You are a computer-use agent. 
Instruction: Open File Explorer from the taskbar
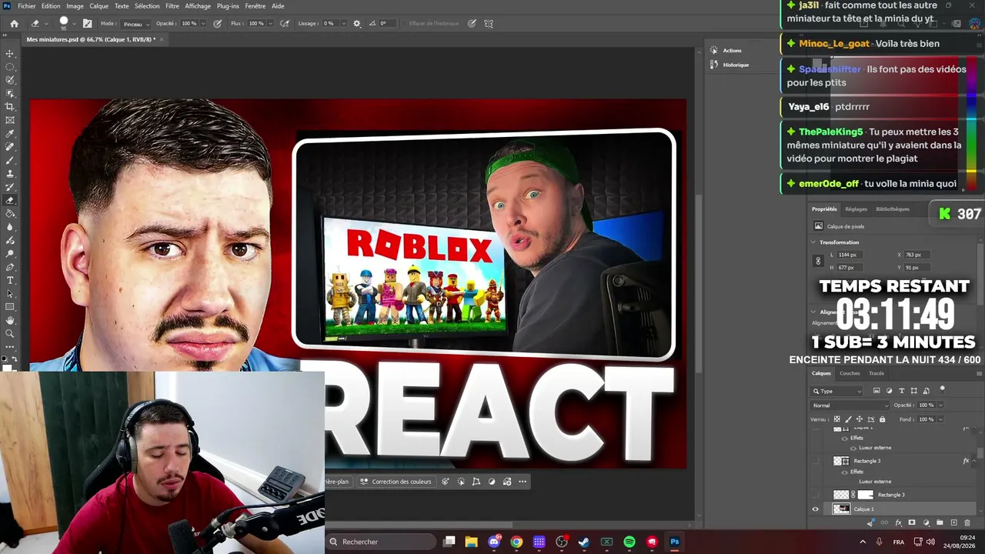[471, 542]
